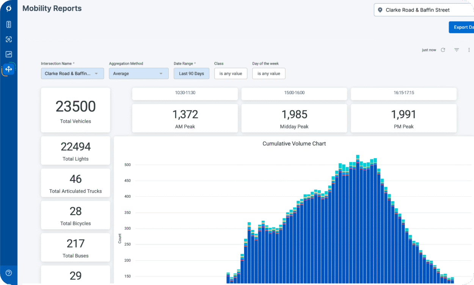Click the Class filter value

pyautogui.click(x=231, y=73)
